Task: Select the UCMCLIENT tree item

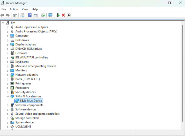Action: pos(23,127)
